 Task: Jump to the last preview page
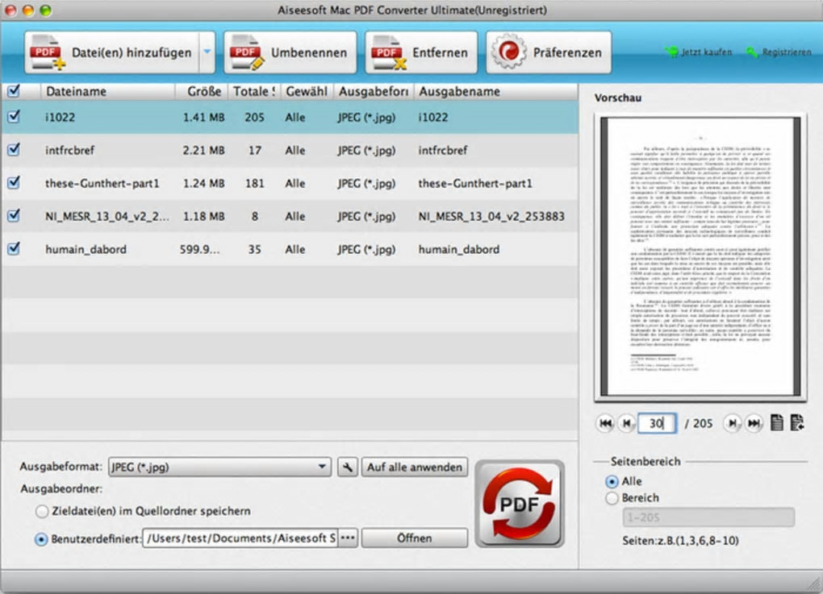tap(754, 423)
